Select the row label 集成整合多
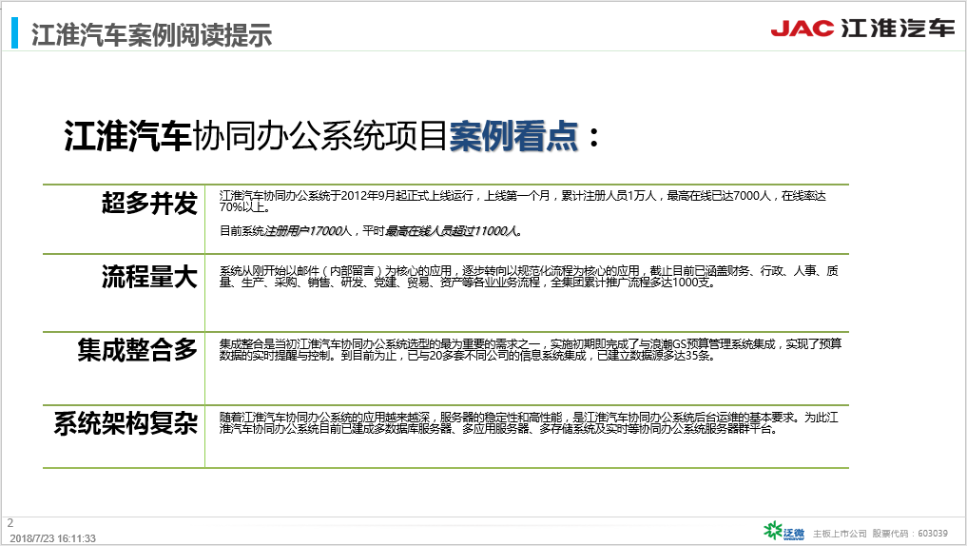The width and height of the screenshot is (967, 546). (x=137, y=350)
